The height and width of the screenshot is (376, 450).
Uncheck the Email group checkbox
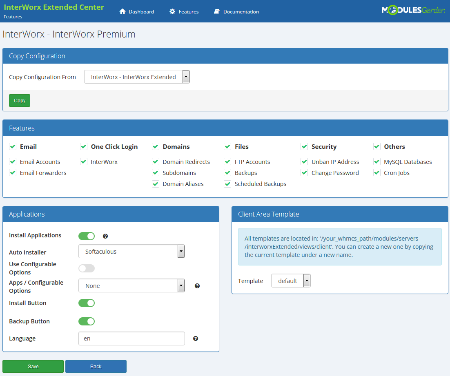coord(13,147)
